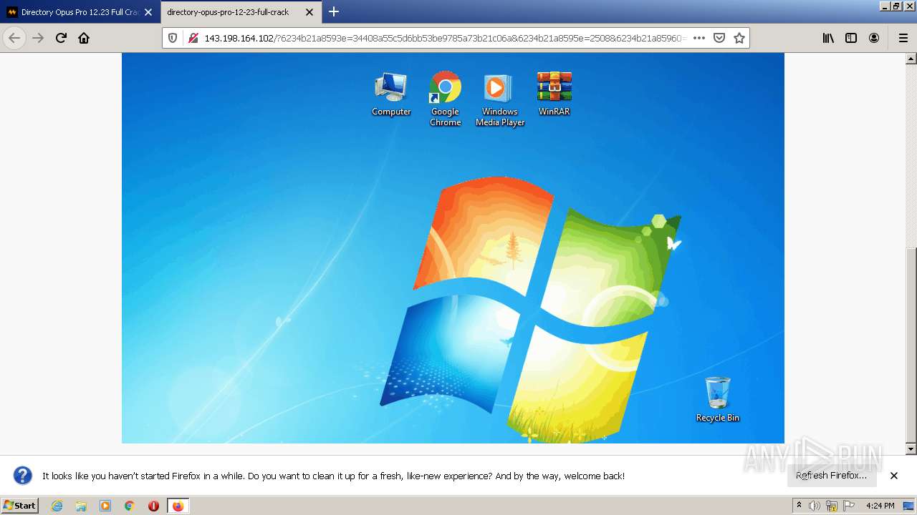Open the volume speaker tray icon
The height and width of the screenshot is (515, 917).
tap(815, 506)
